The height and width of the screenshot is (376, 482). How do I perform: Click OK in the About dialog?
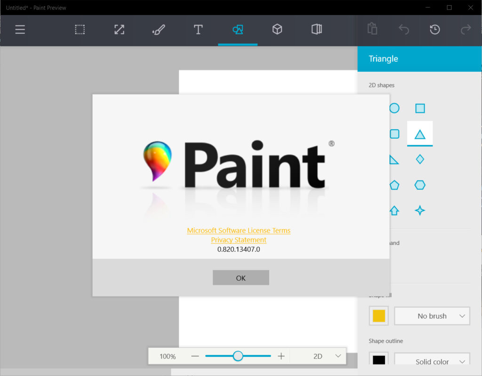[x=241, y=278]
